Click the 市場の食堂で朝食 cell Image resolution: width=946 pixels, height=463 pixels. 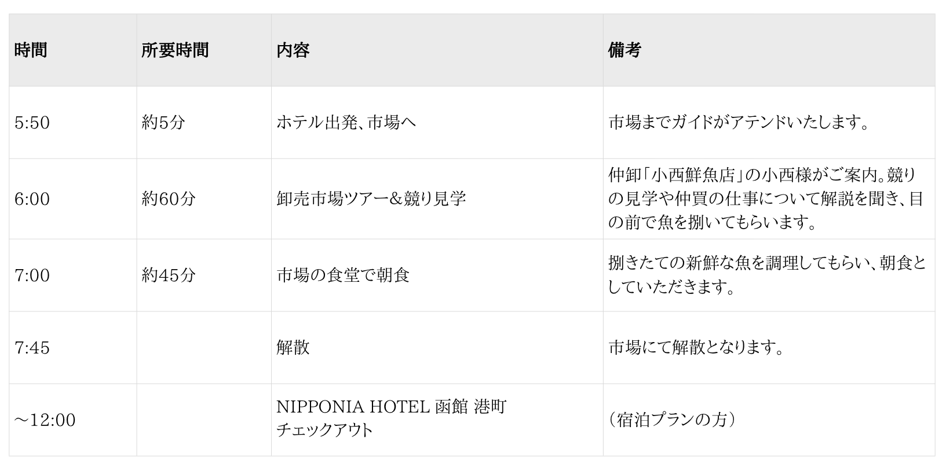point(344,275)
